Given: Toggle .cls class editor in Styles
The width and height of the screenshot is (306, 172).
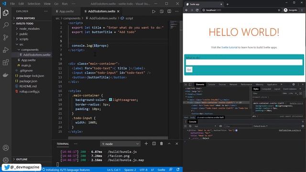Looking at the screenshot, I should (x=291, y=94).
